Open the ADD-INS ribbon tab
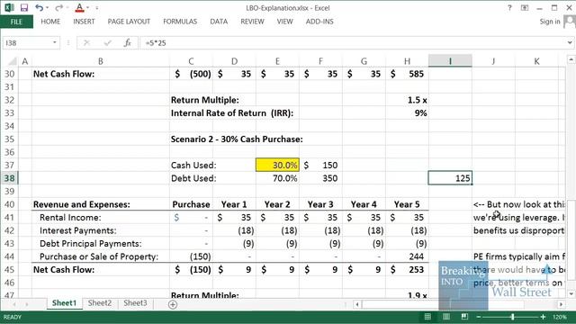 pyautogui.click(x=319, y=22)
